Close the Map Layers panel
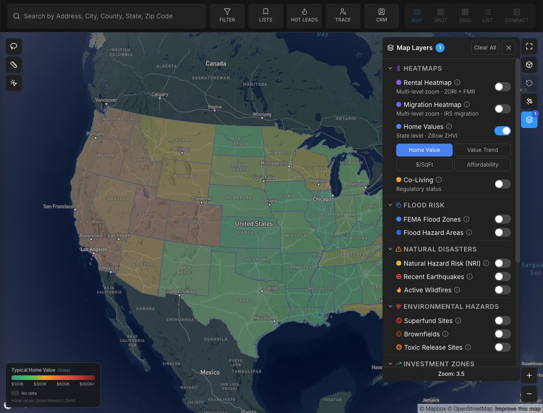543x413 pixels. [508, 47]
